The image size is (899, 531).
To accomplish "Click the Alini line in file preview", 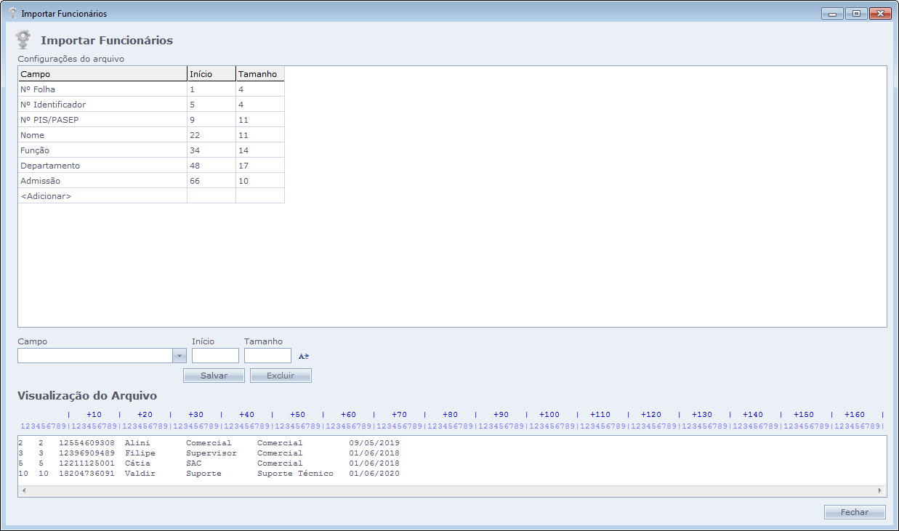I will 209,442.
